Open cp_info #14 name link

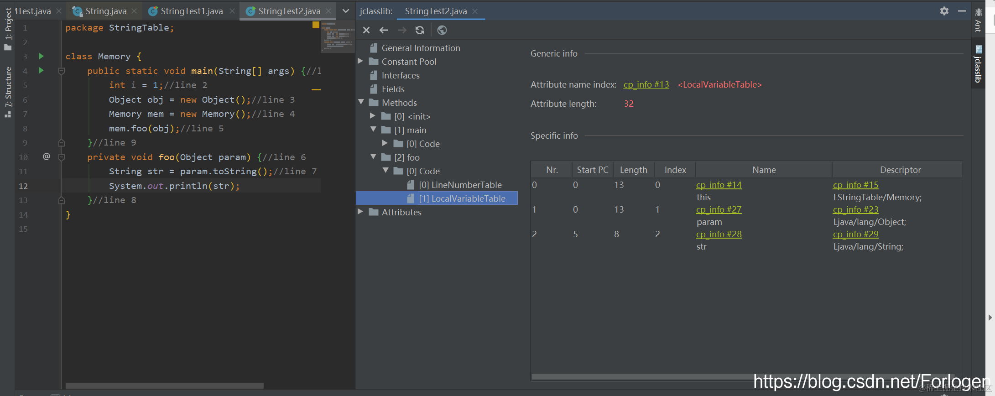[x=719, y=185]
